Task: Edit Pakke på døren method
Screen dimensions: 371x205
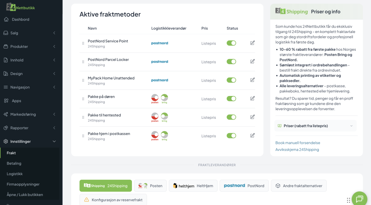Action: tap(253, 99)
